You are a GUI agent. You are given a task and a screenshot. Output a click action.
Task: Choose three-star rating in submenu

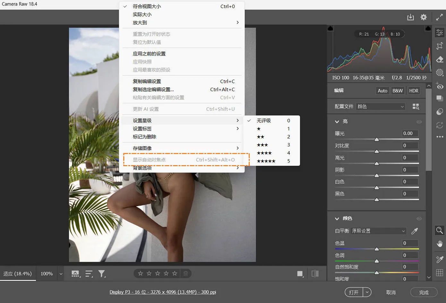pyautogui.click(x=271, y=145)
